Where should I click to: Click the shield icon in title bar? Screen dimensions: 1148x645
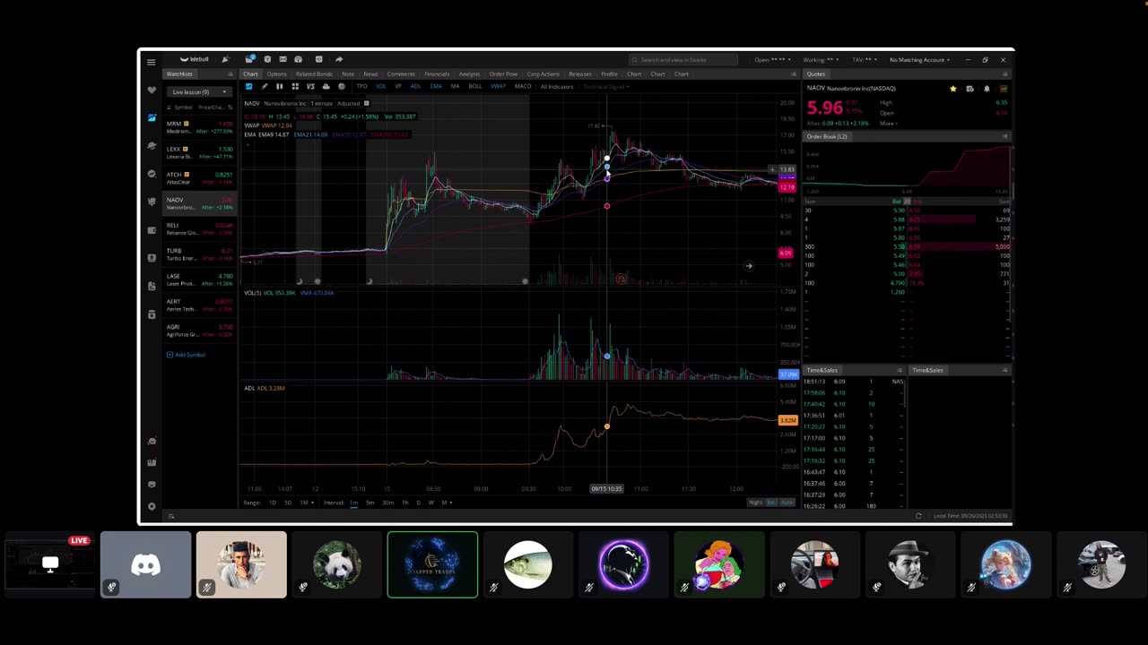click(267, 59)
